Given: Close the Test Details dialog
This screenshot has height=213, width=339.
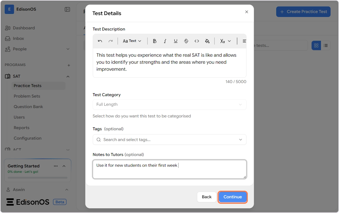Looking at the screenshot, I should tap(247, 12).
